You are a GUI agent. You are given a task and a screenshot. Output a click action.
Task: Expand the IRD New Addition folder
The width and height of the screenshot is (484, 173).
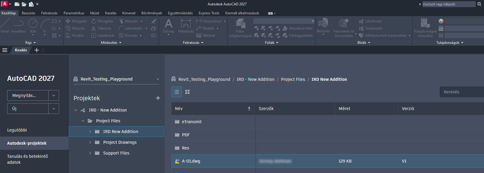[90, 132]
